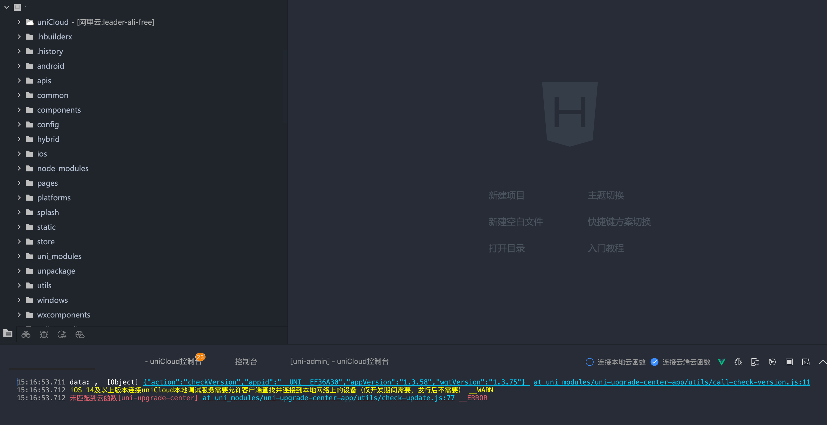This screenshot has width=827, height=425.
Task: Click 新建项目 on welcome page
Action: [506, 195]
